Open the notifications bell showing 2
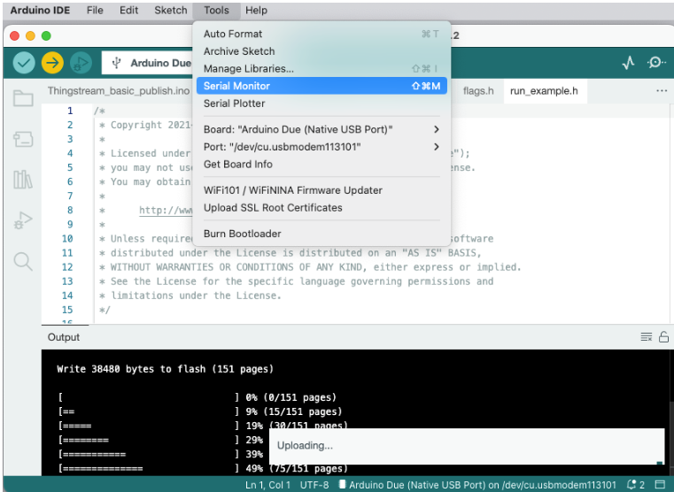This screenshot has height=492, width=674. pyautogui.click(x=636, y=485)
